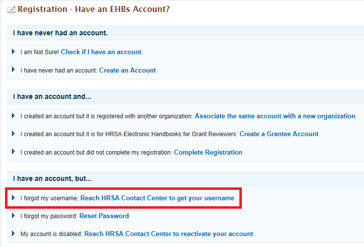Open the 'Check if I have an account' link
The width and height of the screenshot is (364, 247).
(x=101, y=52)
